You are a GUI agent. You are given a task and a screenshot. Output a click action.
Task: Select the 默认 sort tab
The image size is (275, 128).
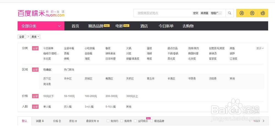(x=24, y=121)
